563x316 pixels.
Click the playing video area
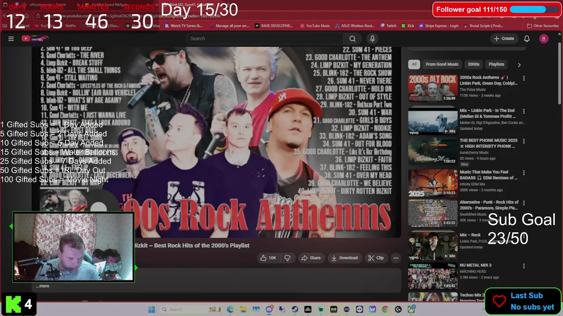(x=216, y=143)
